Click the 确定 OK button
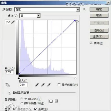111x111 pixels. coord(99,9)
